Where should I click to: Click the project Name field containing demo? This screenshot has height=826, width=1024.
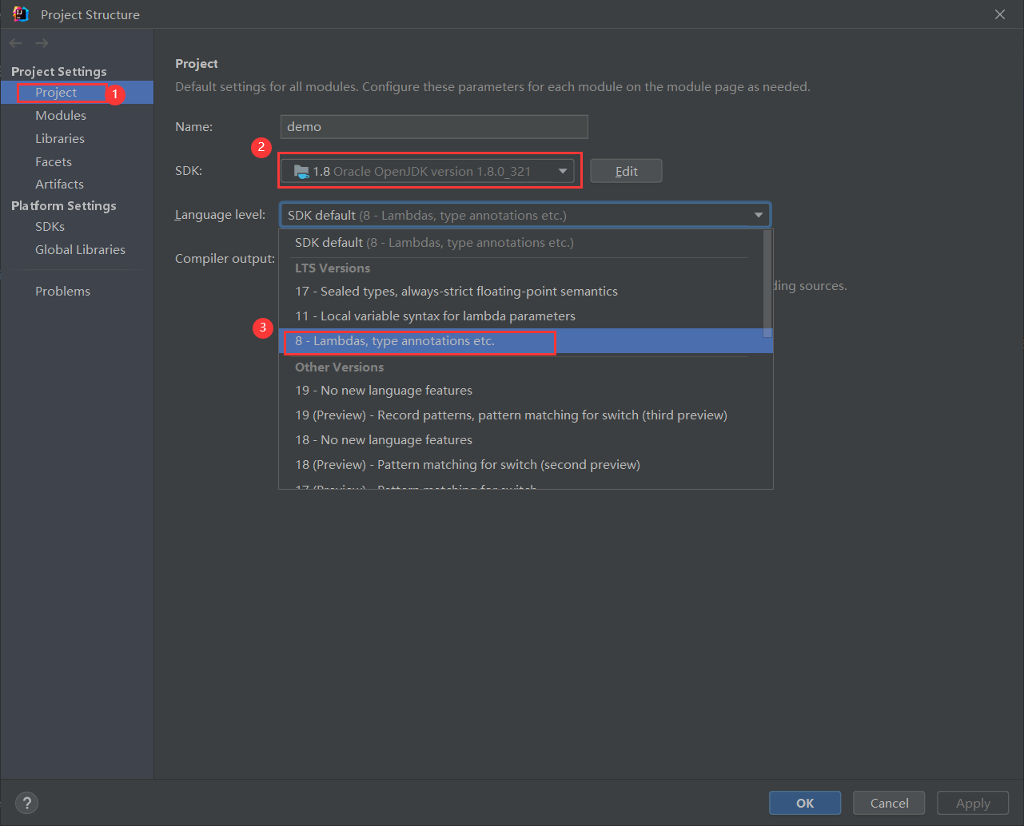tap(434, 127)
